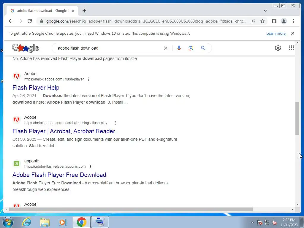The height and width of the screenshot is (228, 304).
Task: Bookmark this tab with the star icon
Action: [x=262, y=21]
